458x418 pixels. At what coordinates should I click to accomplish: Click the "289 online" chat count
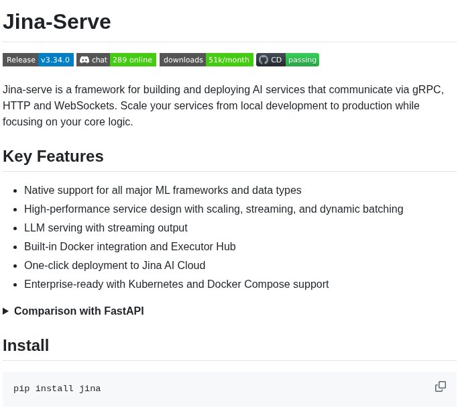pyautogui.click(x=133, y=60)
